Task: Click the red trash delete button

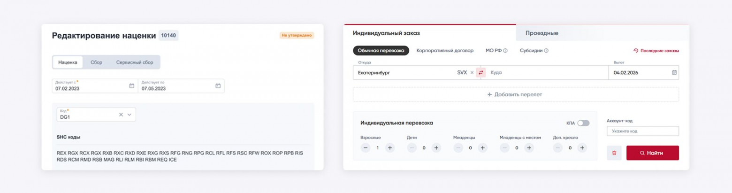Action: point(614,153)
